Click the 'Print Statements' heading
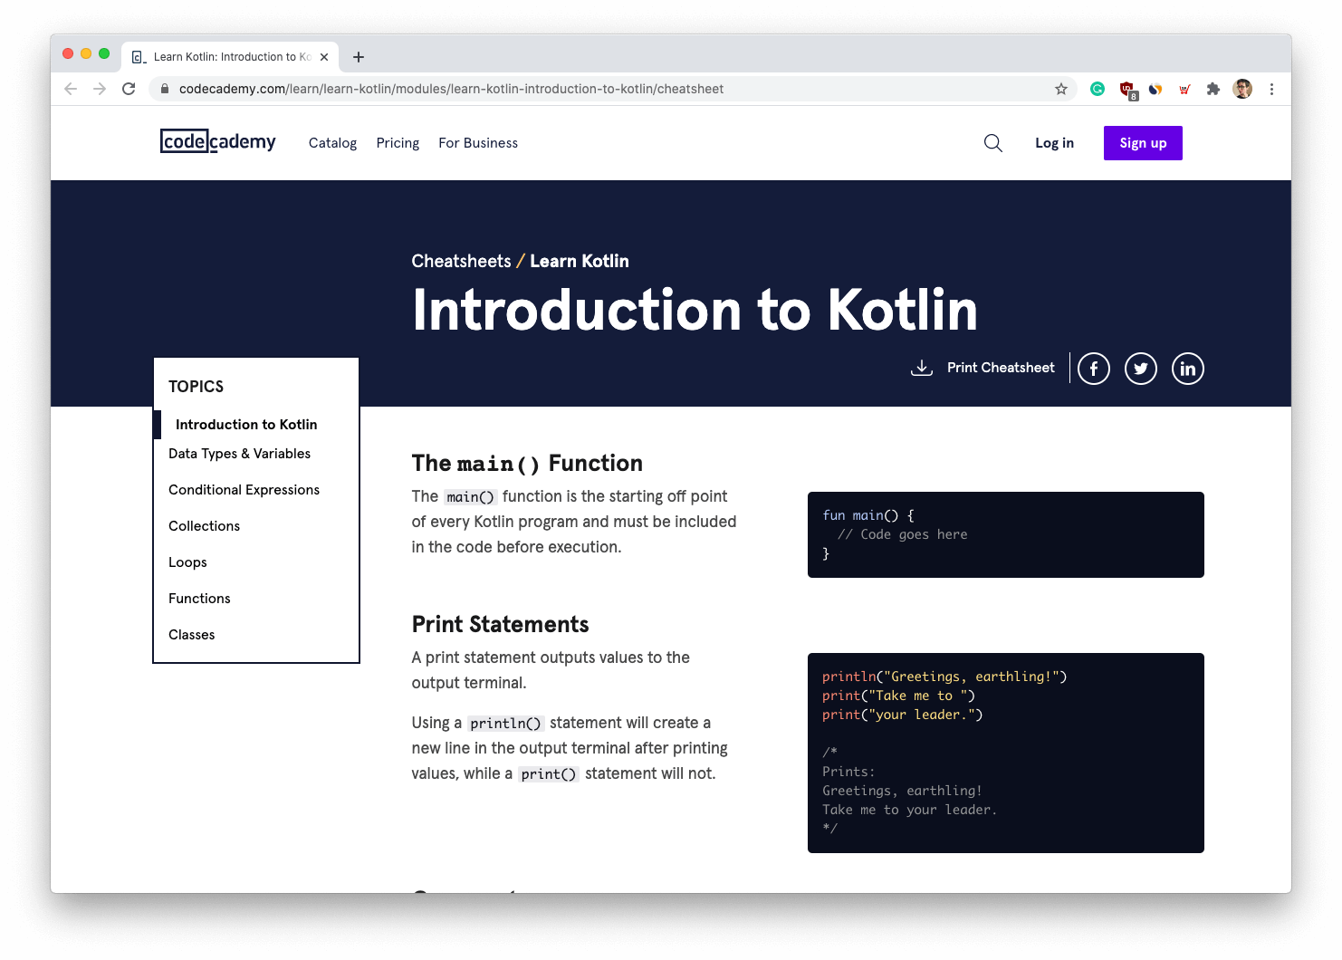This screenshot has height=960, width=1342. pos(500,624)
